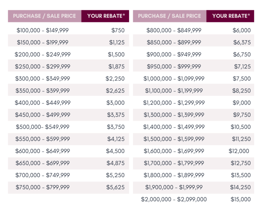Select the $6,375 rebate value
Image resolution: width=266 pixels, height=213 pixels.
pyautogui.click(x=242, y=42)
